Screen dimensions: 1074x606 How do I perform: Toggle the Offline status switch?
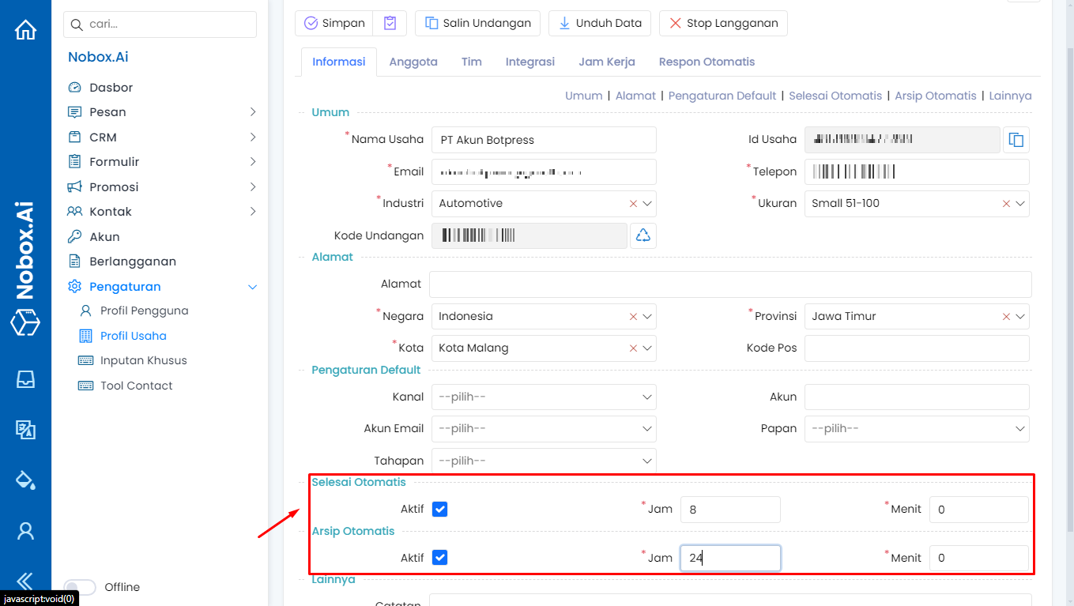80,587
